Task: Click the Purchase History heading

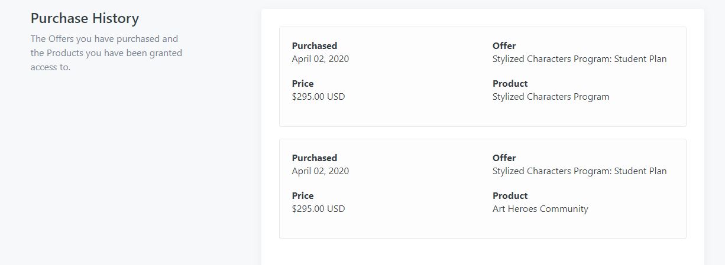Action: tap(85, 18)
